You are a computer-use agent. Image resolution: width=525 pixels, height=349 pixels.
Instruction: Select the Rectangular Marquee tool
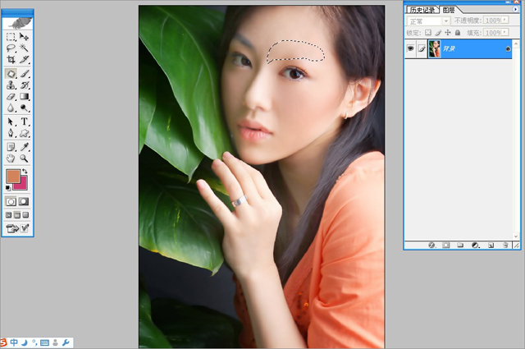tap(11, 37)
